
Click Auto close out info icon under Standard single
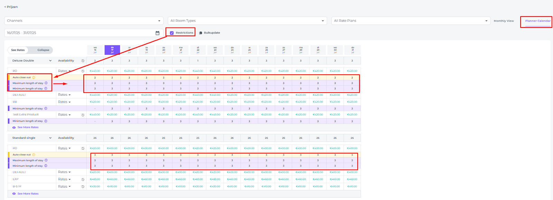point(34,155)
